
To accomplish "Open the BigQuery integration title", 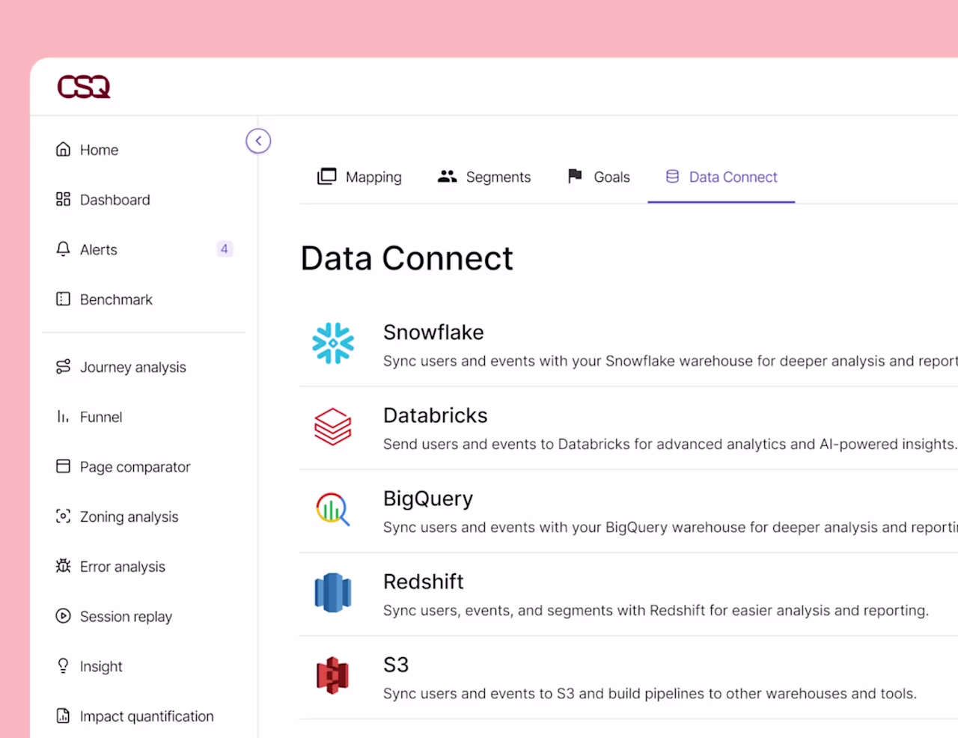I will click(428, 499).
